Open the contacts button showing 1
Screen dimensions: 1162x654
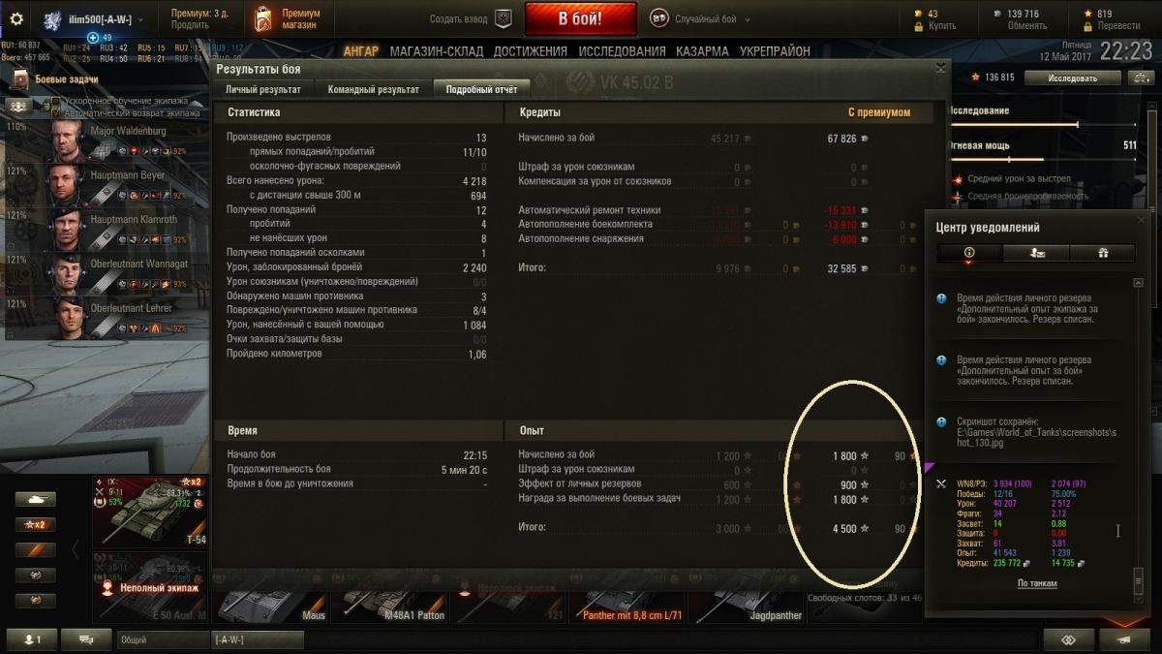(x=32, y=639)
